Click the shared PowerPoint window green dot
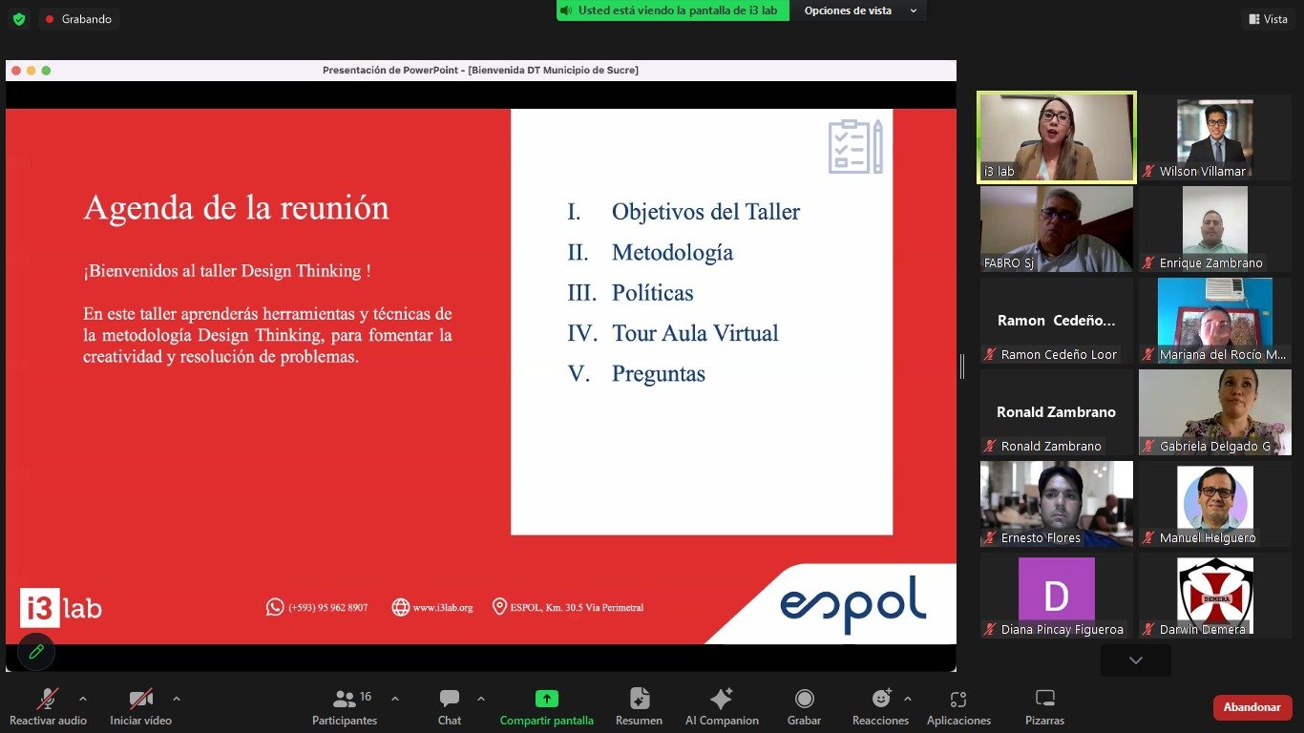The width and height of the screenshot is (1304, 733). click(x=46, y=71)
